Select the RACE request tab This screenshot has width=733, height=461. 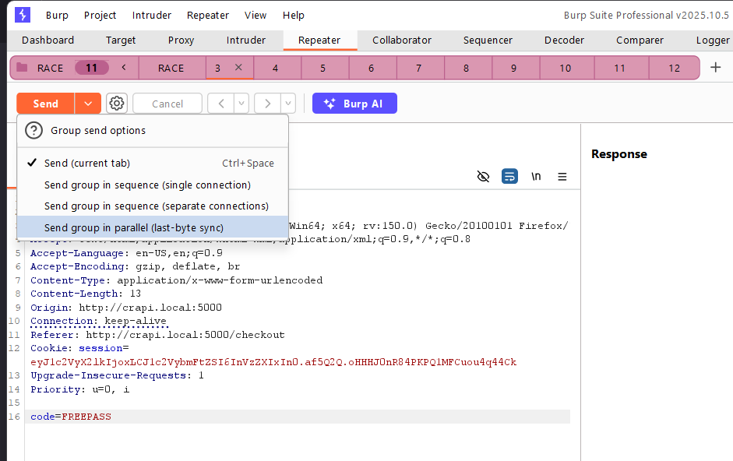click(171, 68)
